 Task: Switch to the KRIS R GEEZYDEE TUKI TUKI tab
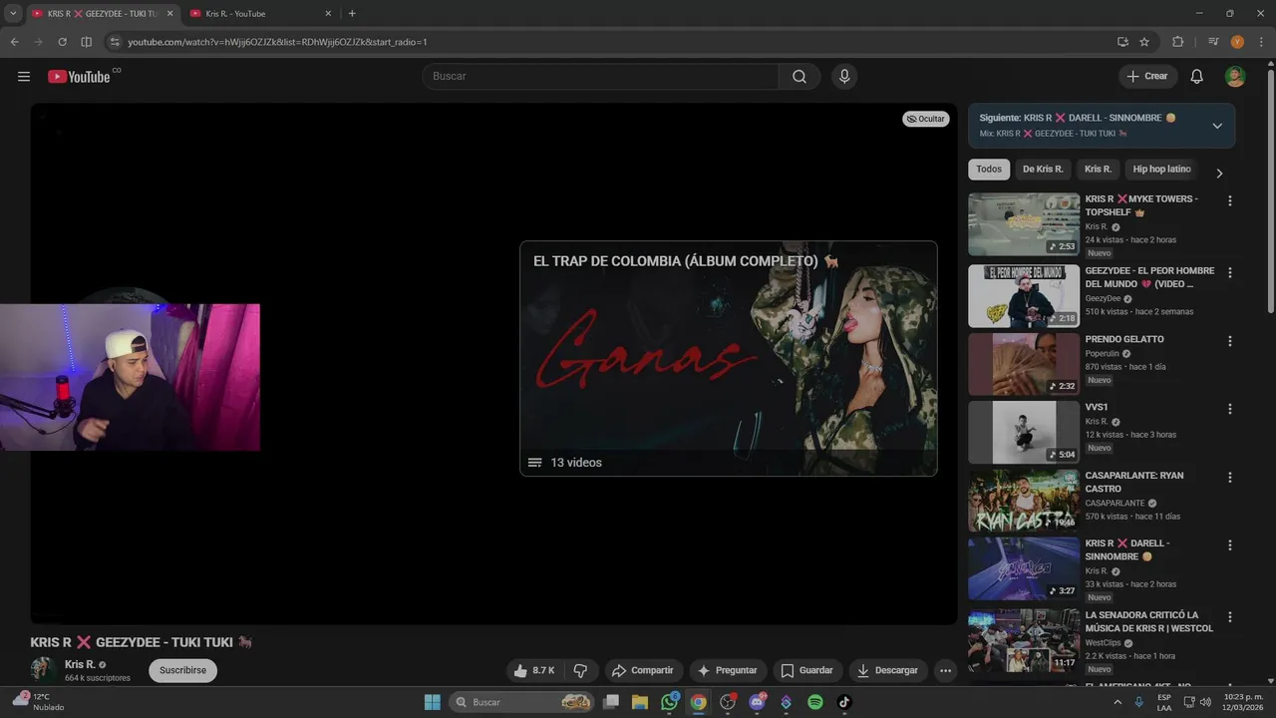pos(103,13)
